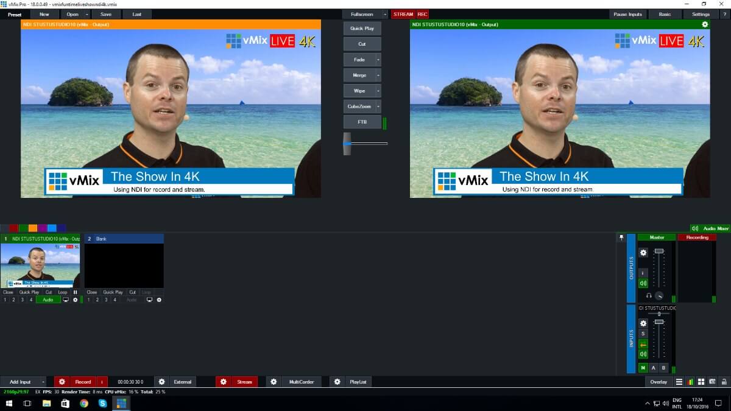
Task: Open the output preview gear settings
Action: pyautogui.click(x=705, y=24)
